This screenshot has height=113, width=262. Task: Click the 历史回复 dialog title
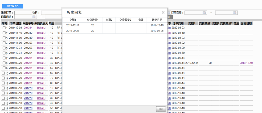pyautogui.click(x=74, y=12)
